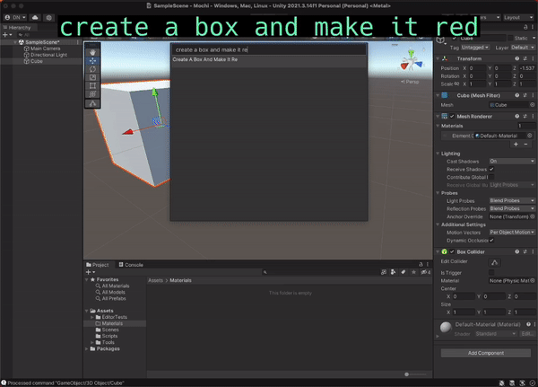This screenshot has height=387, width=538.
Task: Toggle the Receive Shadows checkbox
Action: tap(491, 169)
